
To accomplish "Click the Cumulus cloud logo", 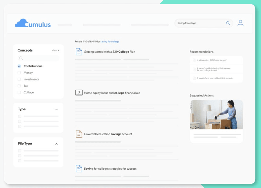I will tap(32, 24).
